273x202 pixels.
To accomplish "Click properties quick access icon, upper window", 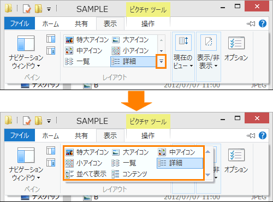I will [27, 9].
